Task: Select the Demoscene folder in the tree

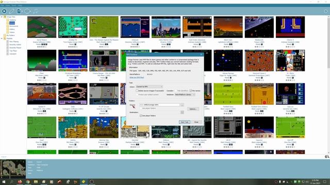Action: (14, 26)
